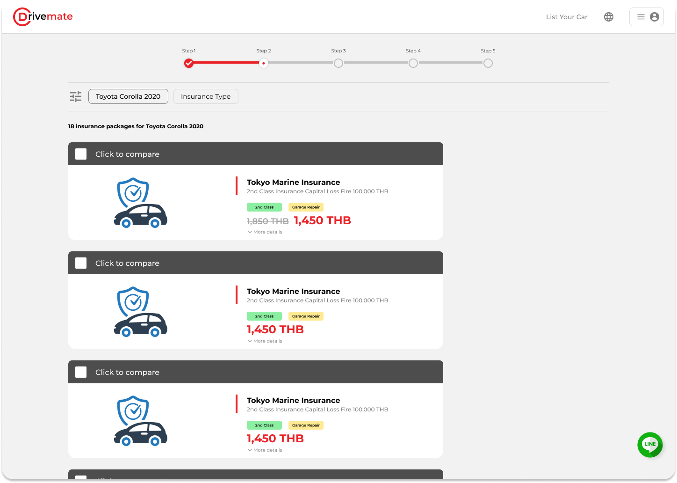This screenshot has width=677, height=483.
Task: Check the second card's compare checkbox
Action: tap(81, 263)
